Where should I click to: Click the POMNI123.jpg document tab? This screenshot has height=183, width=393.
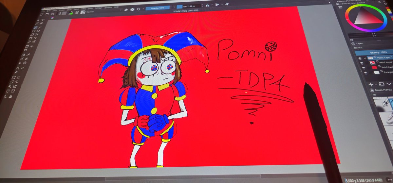[186, 11]
